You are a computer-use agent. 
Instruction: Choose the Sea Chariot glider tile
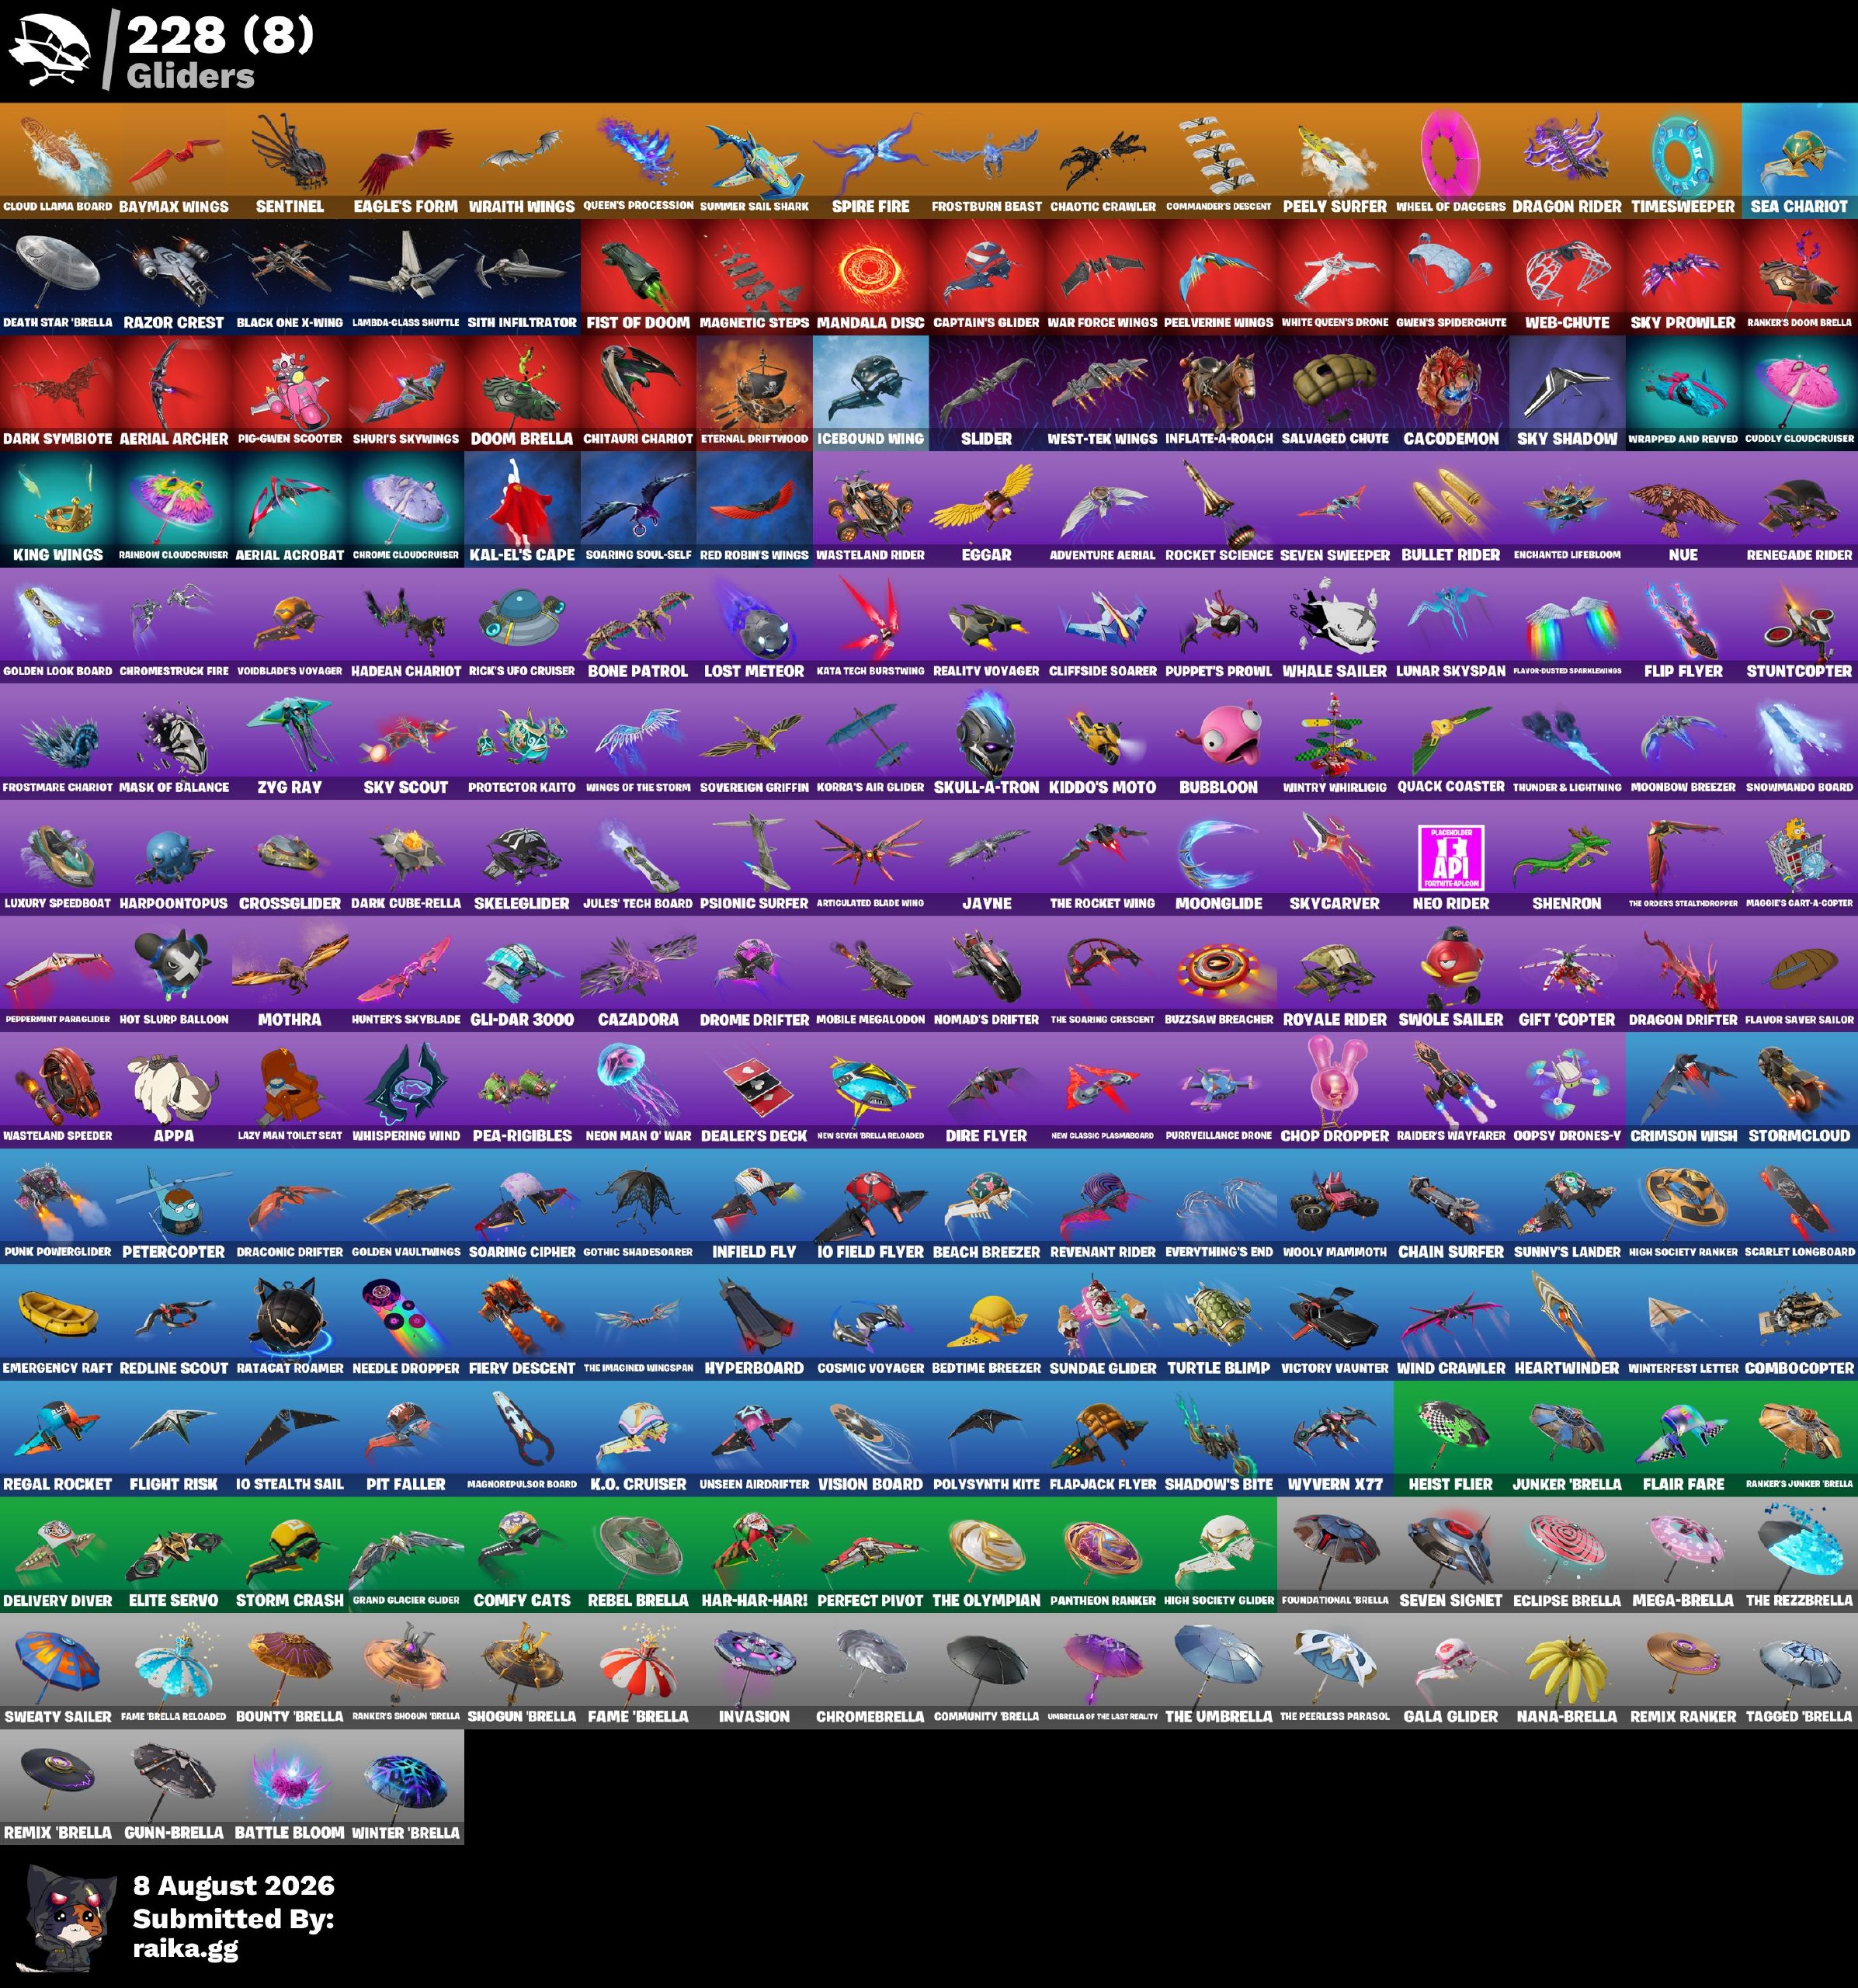[x=1799, y=160]
